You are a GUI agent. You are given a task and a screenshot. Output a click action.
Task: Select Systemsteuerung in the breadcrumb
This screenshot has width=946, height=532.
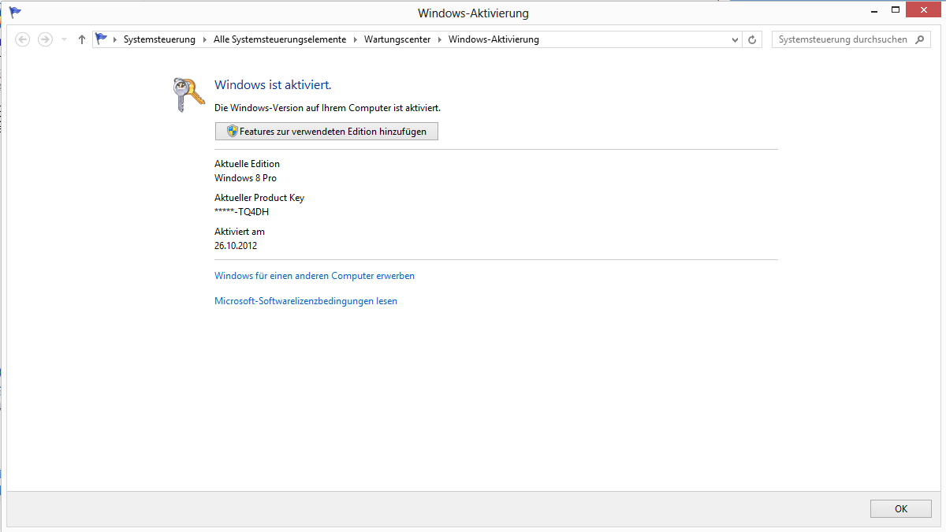tap(159, 39)
